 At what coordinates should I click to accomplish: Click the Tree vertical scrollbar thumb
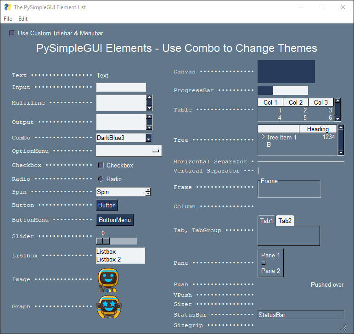click(341, 140)
